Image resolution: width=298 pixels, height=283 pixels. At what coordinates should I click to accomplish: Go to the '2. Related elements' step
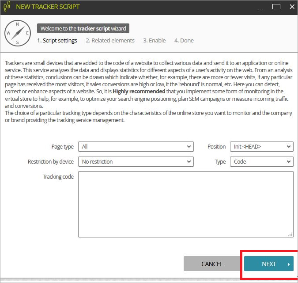pos(110,41)
